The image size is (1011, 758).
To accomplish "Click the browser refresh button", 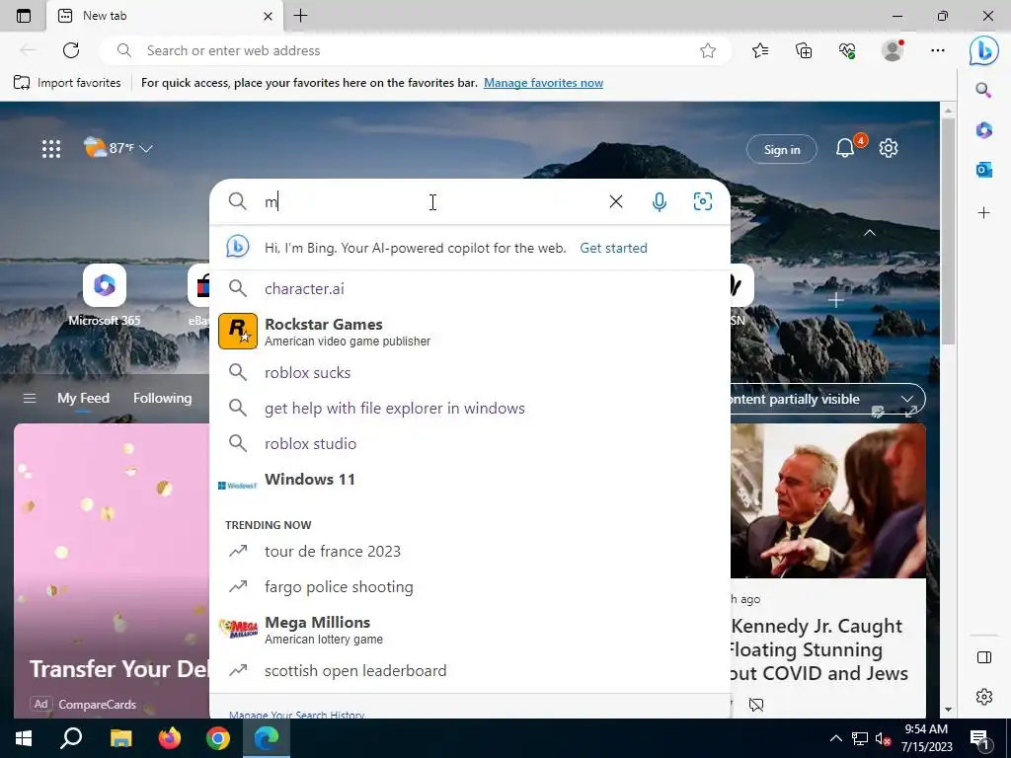I will 71,50.
